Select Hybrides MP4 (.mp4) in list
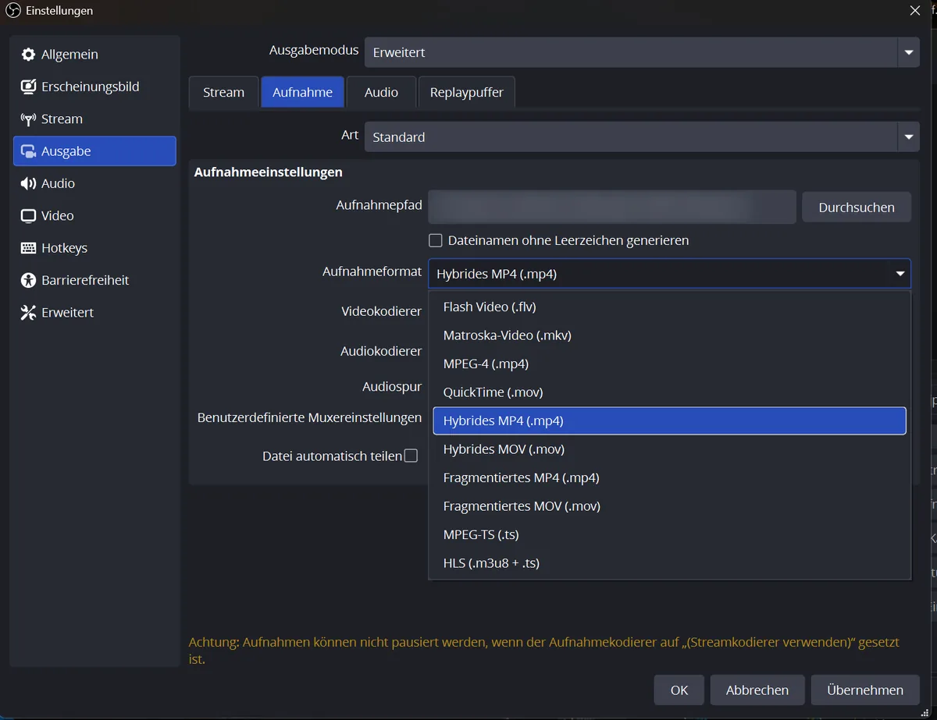 coord(669,420)
